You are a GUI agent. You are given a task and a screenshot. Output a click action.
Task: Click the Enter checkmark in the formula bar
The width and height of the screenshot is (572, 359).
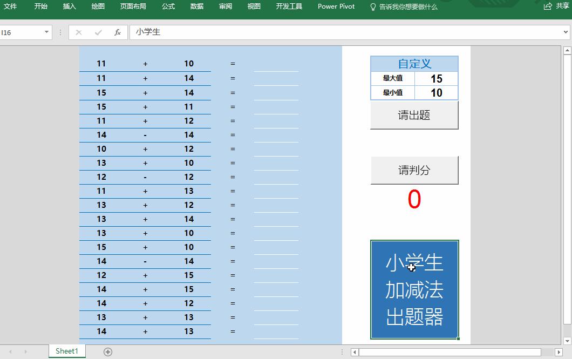point(98,32)
